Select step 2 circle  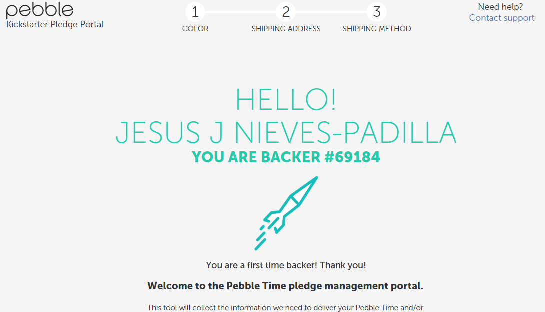(x=286, y=12)
